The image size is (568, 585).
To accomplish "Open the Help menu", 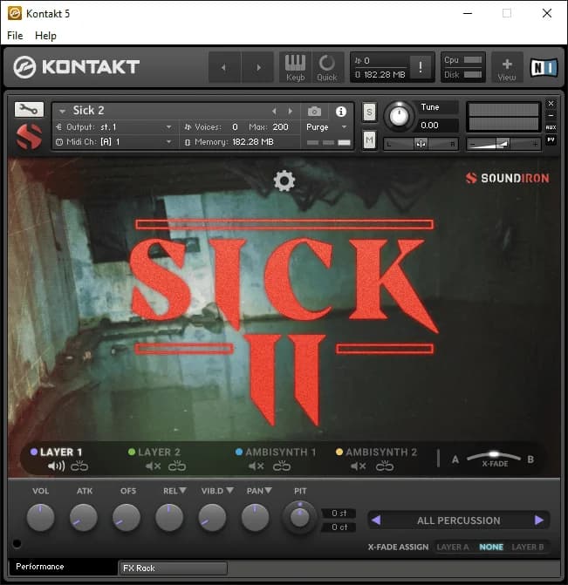I will [45, 36].
